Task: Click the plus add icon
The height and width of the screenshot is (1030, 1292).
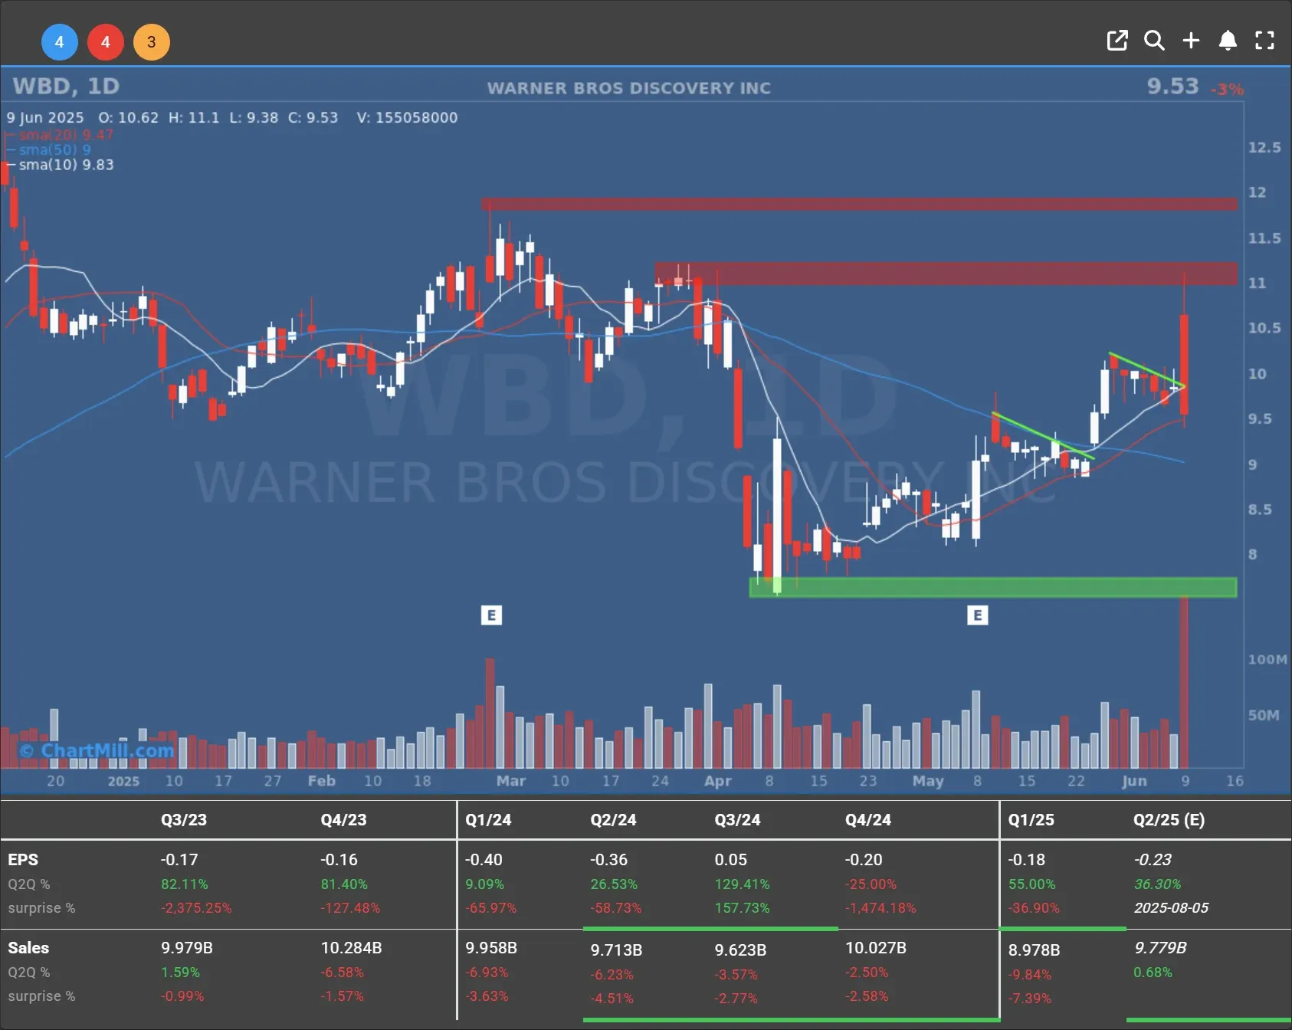Action: click(x=1191, y=41)
